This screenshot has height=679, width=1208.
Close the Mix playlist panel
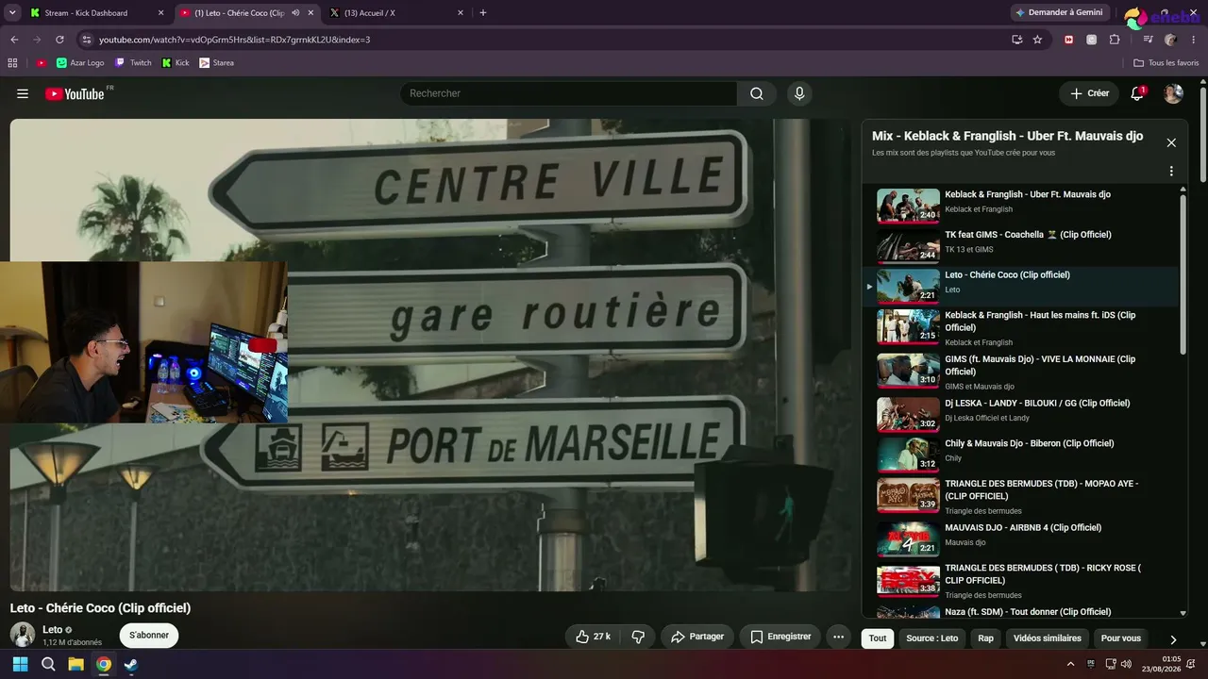coord(1171,142)
